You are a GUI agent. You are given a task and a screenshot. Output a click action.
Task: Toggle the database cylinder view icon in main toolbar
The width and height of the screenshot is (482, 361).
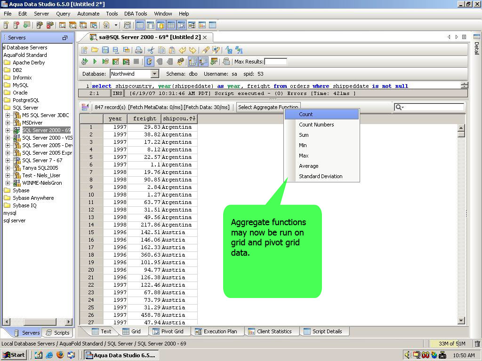[161, 25]
